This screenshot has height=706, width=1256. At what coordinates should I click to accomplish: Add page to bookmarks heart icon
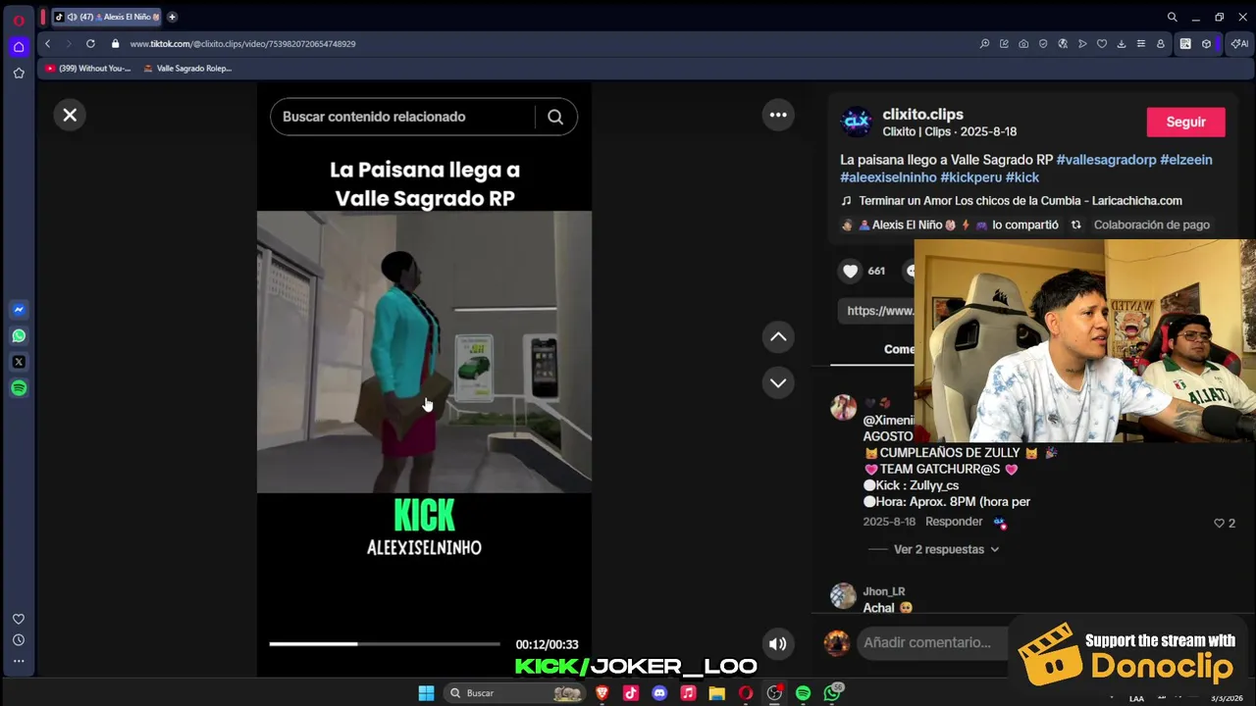(1102, 44)
